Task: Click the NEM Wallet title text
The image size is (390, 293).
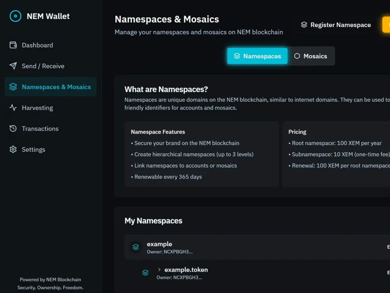Action: pos(48,16)
